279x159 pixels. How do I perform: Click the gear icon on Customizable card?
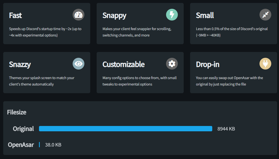coord(172,64)
